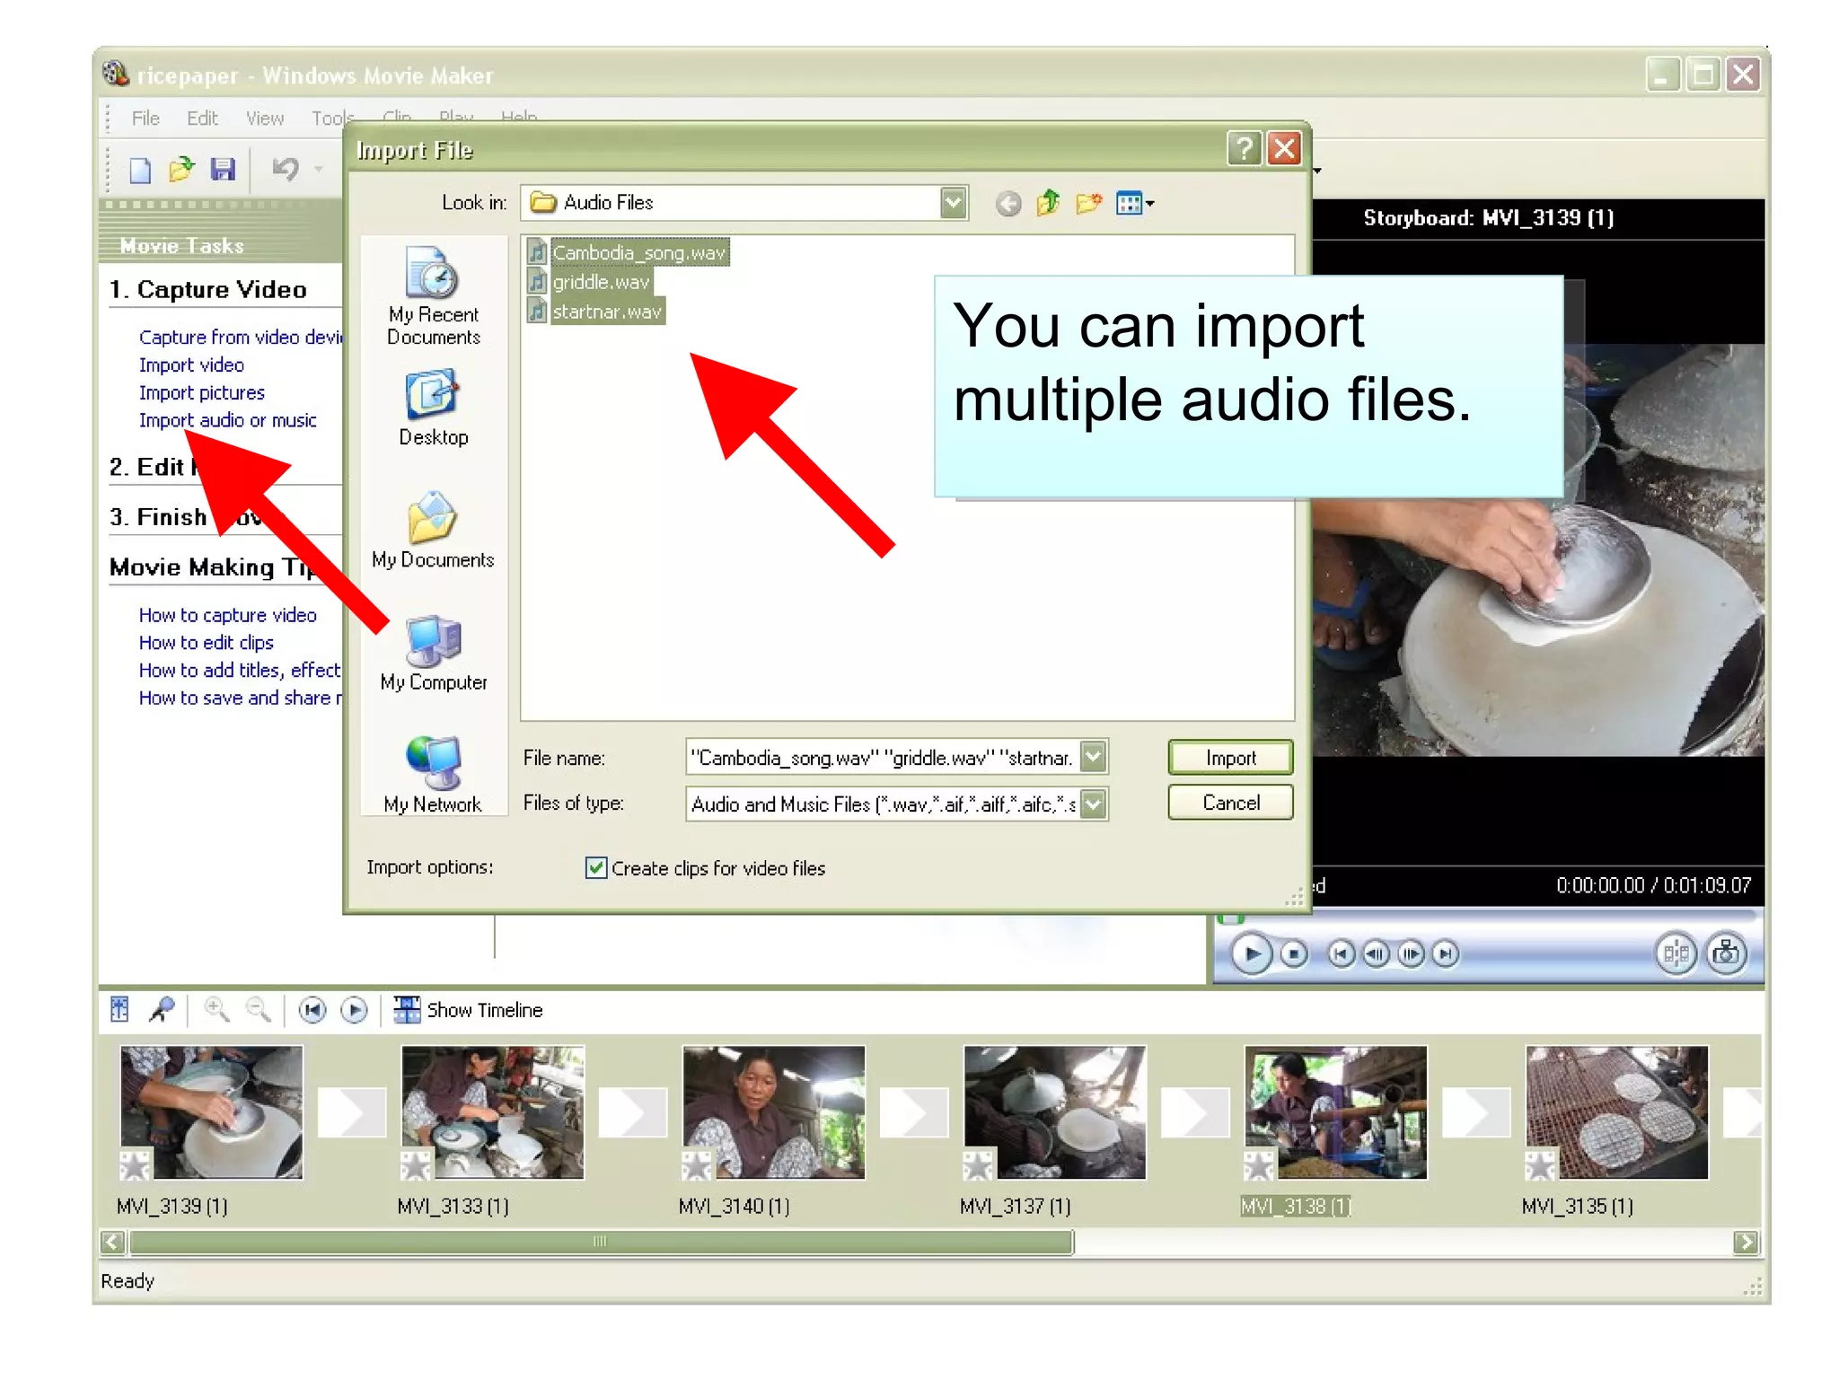
Task: Click the monitor Forward button
Action: point(1445,953)
